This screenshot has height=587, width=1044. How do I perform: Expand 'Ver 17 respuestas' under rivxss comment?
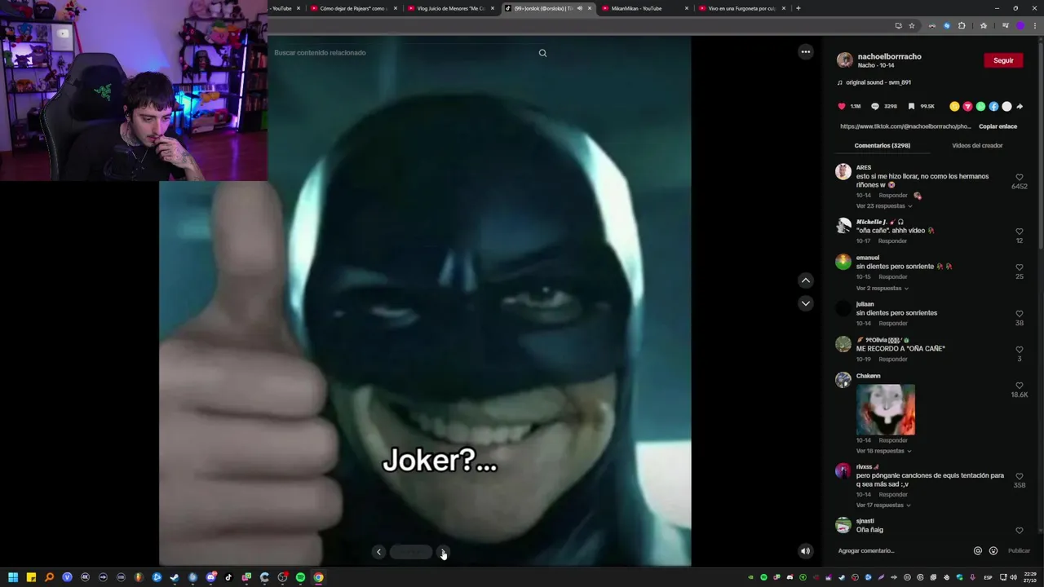click(884, 505)
